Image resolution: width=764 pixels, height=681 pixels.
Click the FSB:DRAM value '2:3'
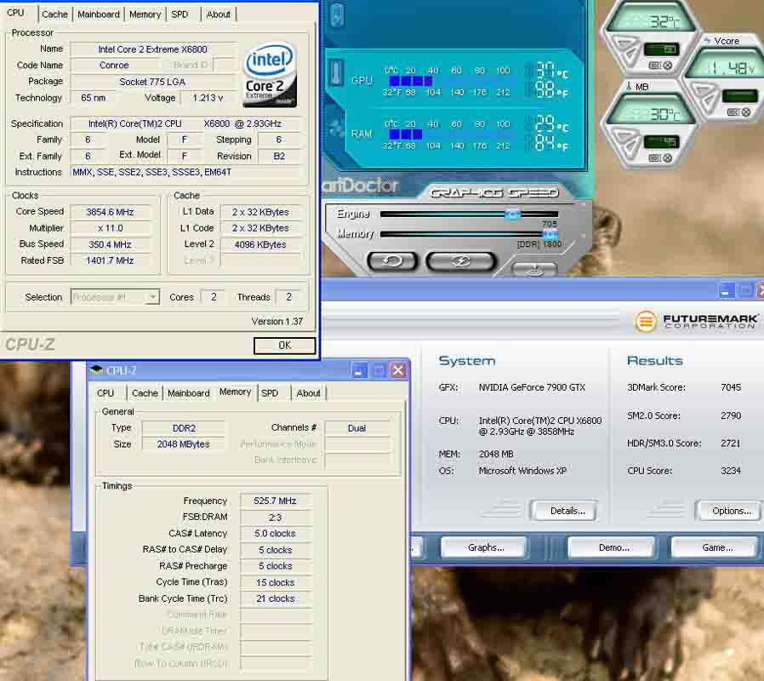tap(276, 518)
